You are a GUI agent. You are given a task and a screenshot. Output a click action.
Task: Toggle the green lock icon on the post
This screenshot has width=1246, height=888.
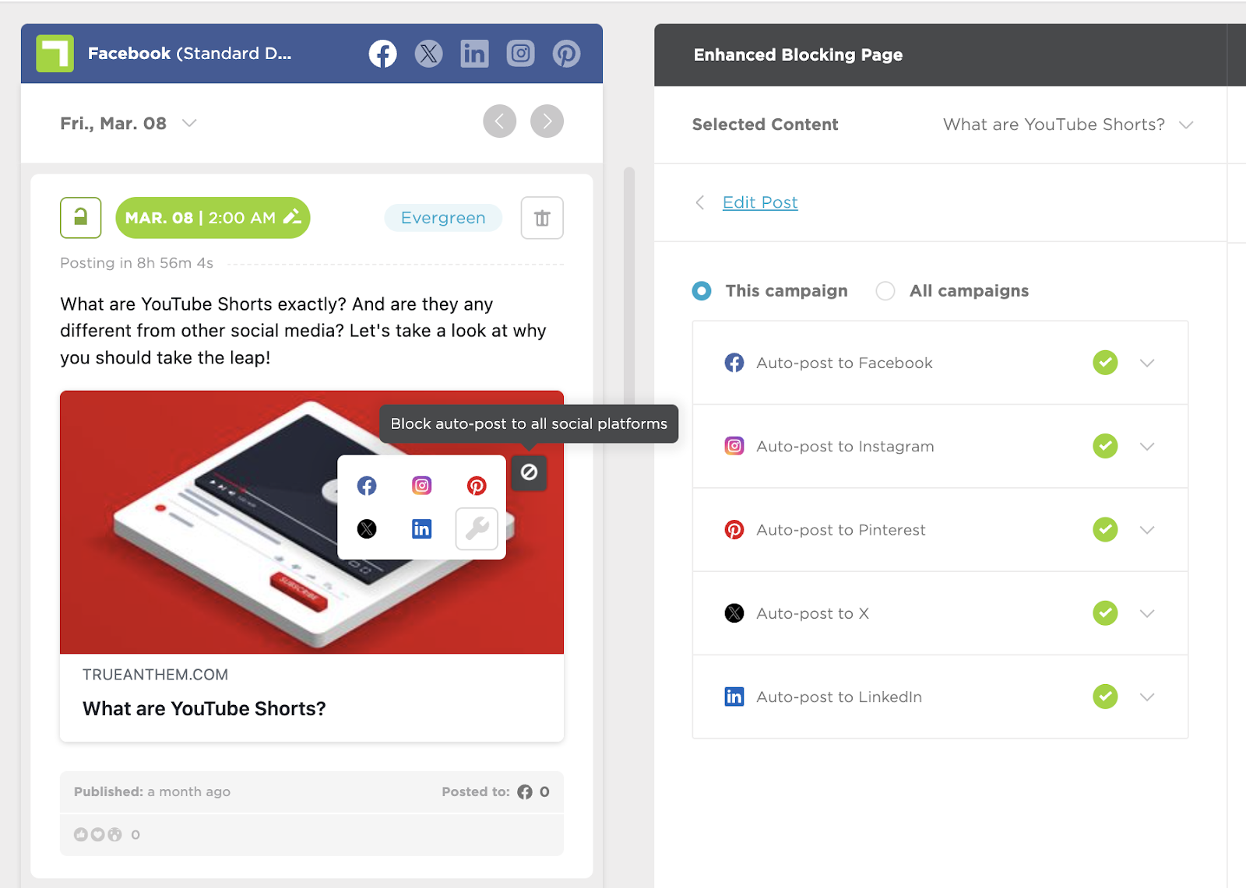pos(81,218)
